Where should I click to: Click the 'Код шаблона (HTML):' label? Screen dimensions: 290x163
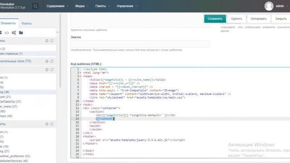pyautogui.click(x=86, y=64)
